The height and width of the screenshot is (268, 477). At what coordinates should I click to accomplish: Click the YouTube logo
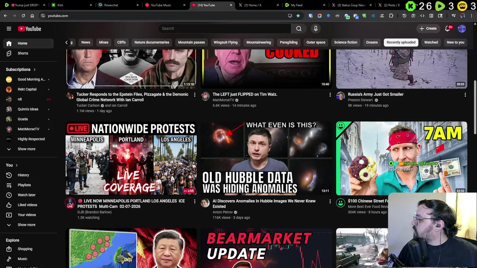coord(29,29)
